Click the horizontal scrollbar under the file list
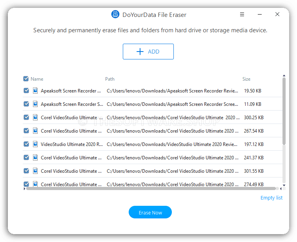Screen dimensions: 297x242 coord(151,188)
